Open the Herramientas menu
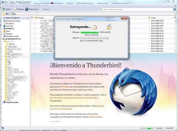178x131 pixels. click(36, 6)
